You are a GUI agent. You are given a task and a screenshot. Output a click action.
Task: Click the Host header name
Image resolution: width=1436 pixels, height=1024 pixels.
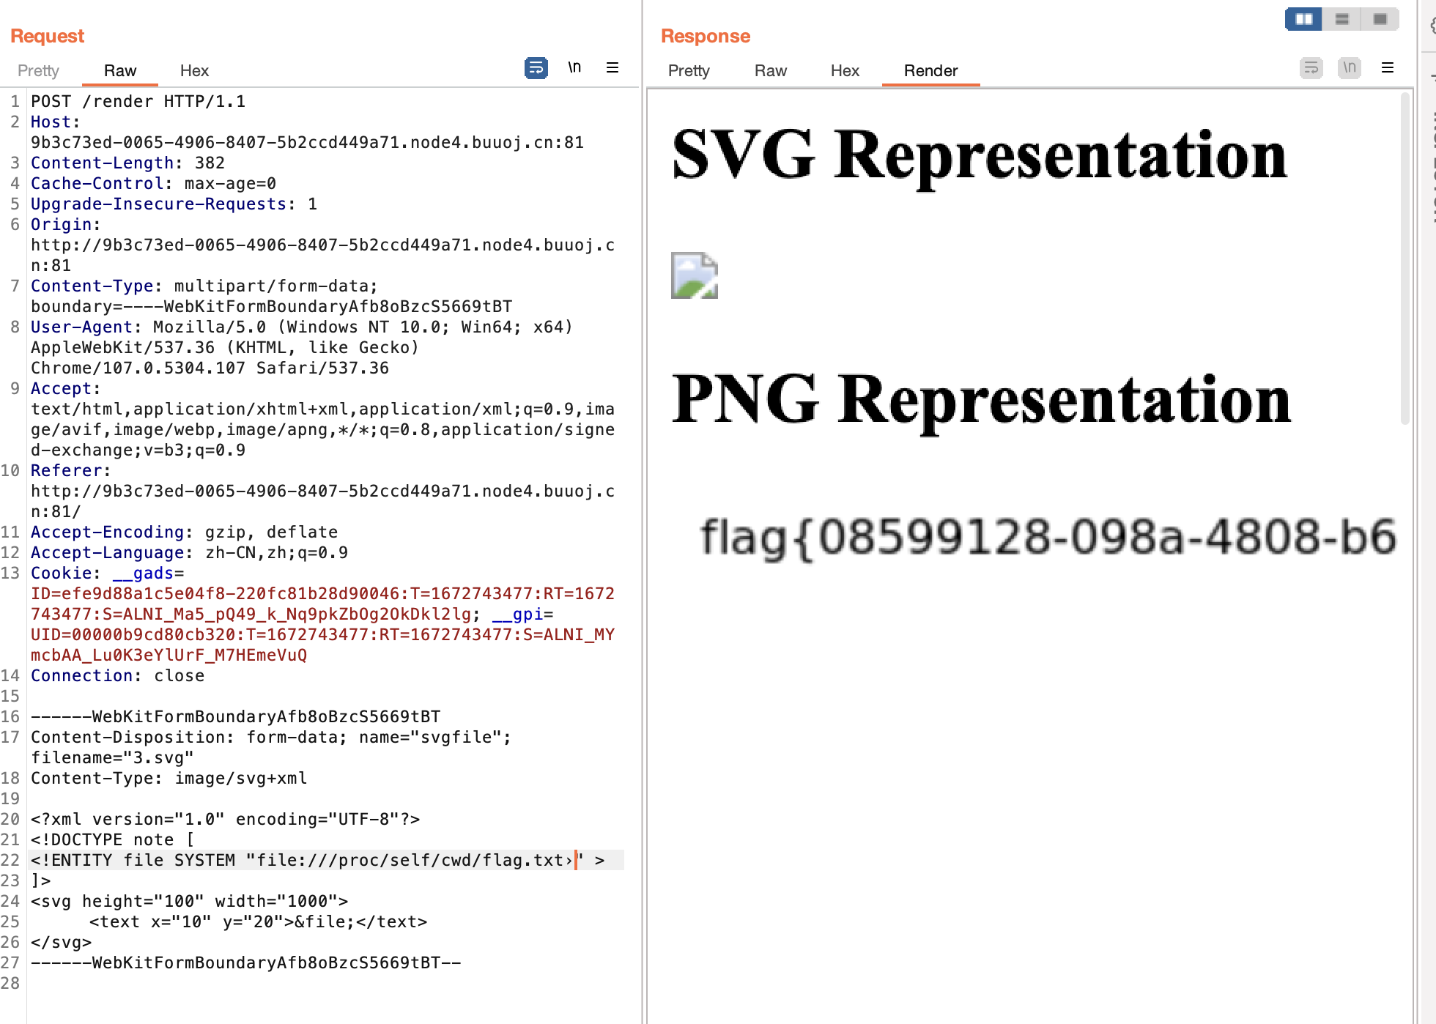[x=51, y=122]
